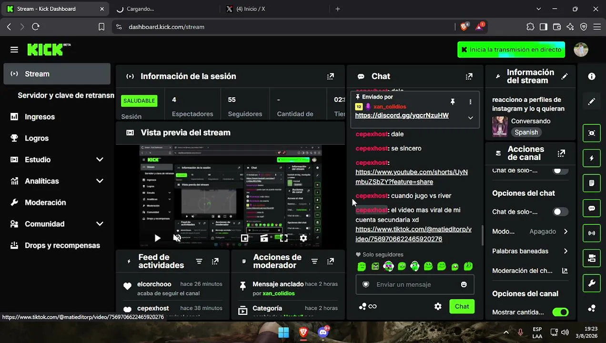Open the Modo Apagado option
The width and height of the screenshot is (606, 343).
[530, 232]
